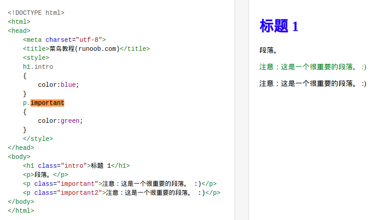Click the DOCTYPE html declaration line

pos(36,13)
